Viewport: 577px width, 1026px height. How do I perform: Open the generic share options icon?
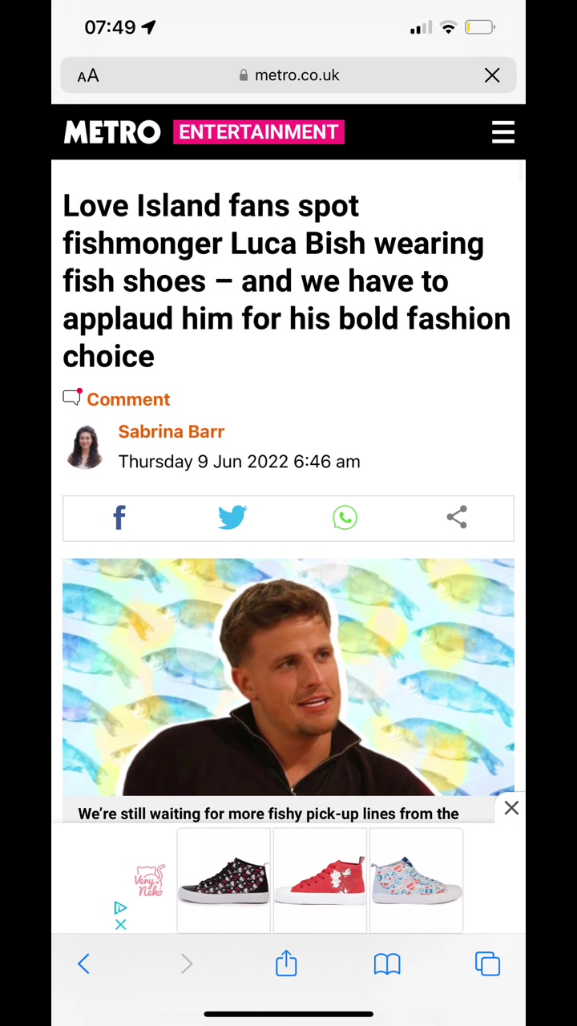[457, 518]
